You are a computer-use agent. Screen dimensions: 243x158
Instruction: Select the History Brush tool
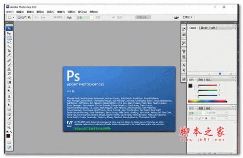9,73
